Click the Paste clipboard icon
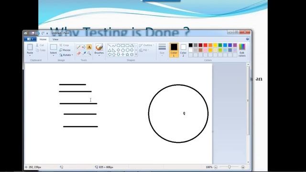 pos(30,47)
